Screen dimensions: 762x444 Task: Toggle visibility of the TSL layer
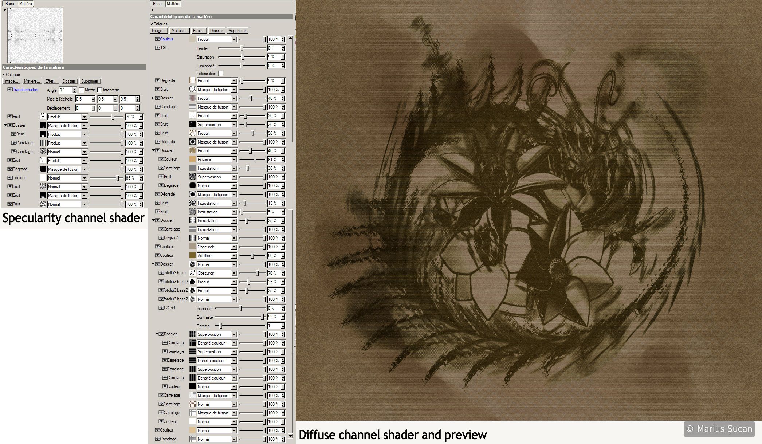click(x=157, y=48)
